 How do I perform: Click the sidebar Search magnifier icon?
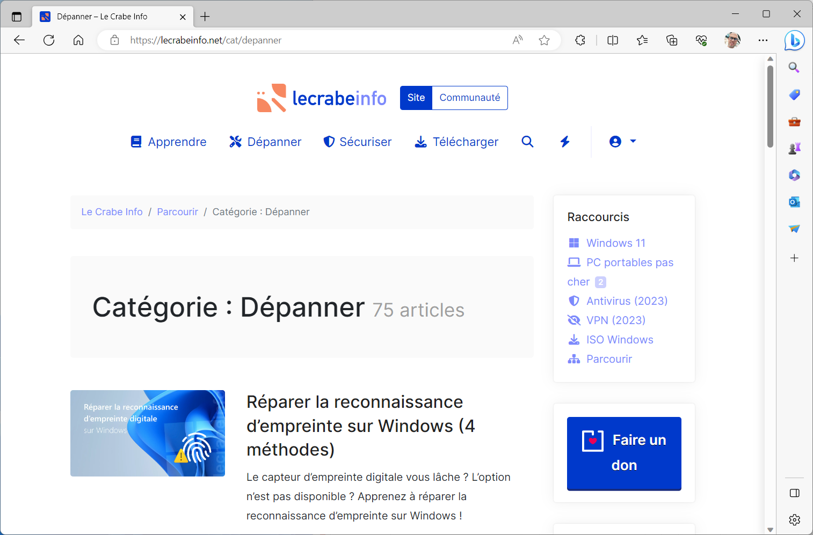pyautogui.click(x=794, y=68)
